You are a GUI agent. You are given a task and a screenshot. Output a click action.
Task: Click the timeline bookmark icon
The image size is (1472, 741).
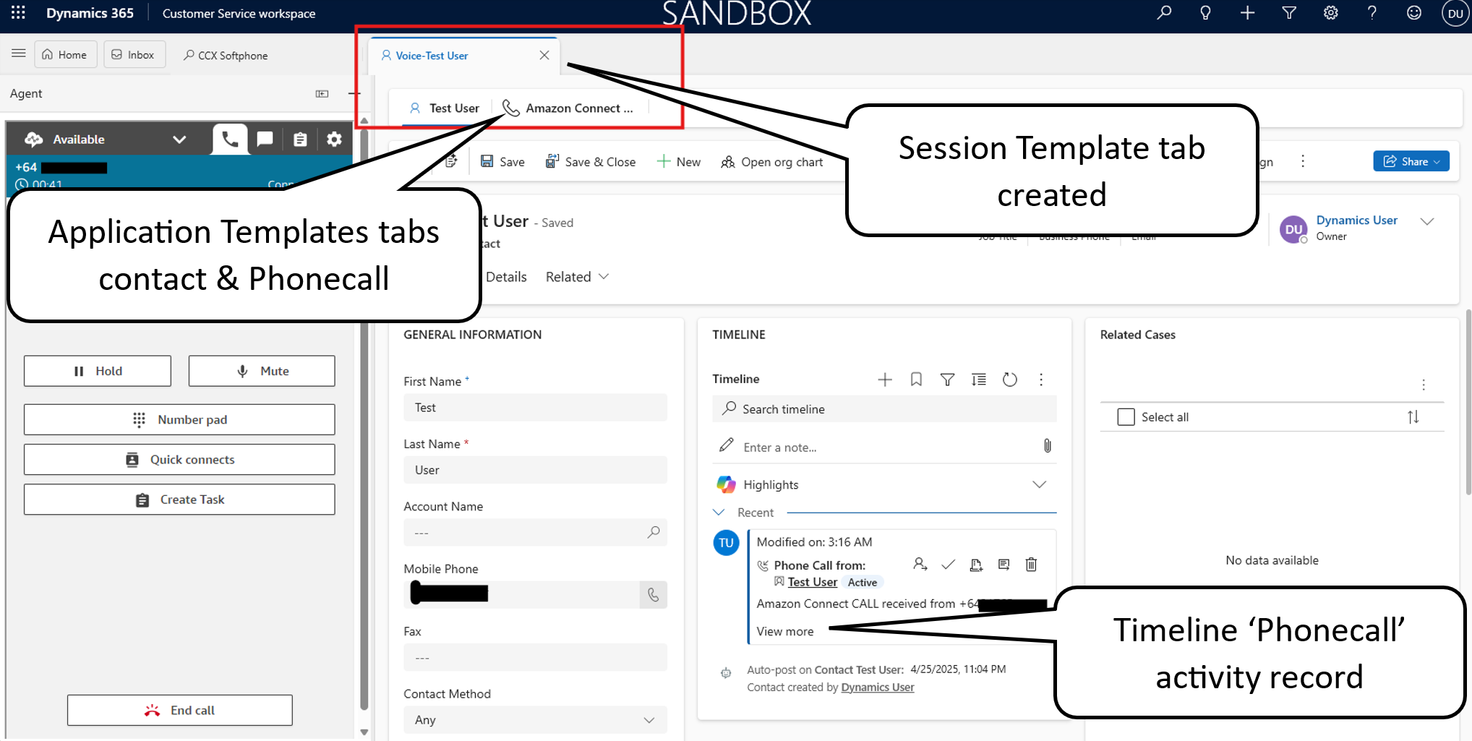pyautogui.click(x=916, y=380)
